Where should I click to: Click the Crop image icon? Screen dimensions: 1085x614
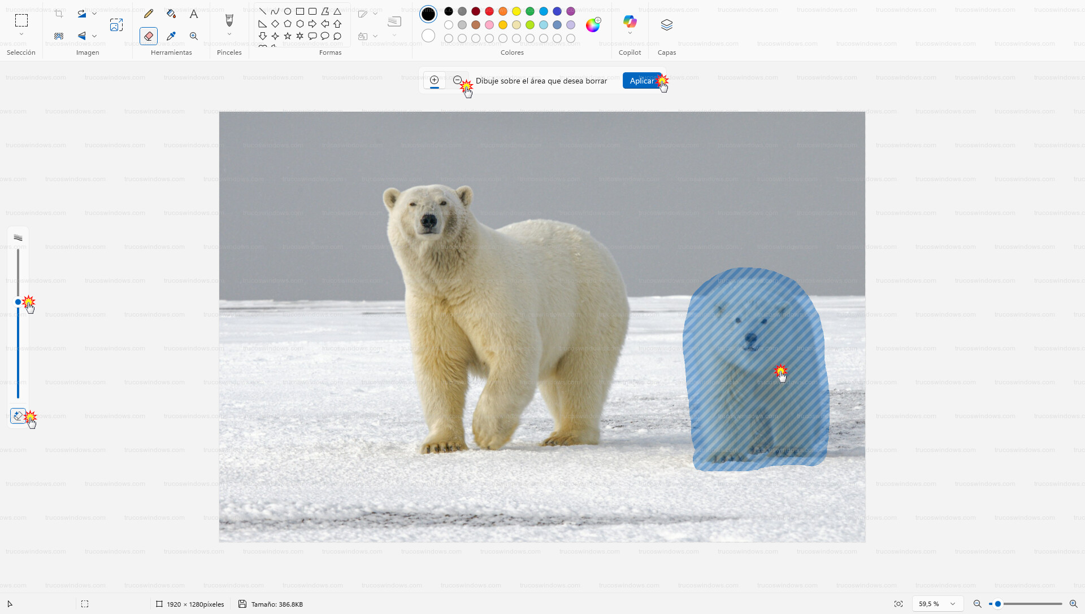[59, 14]
